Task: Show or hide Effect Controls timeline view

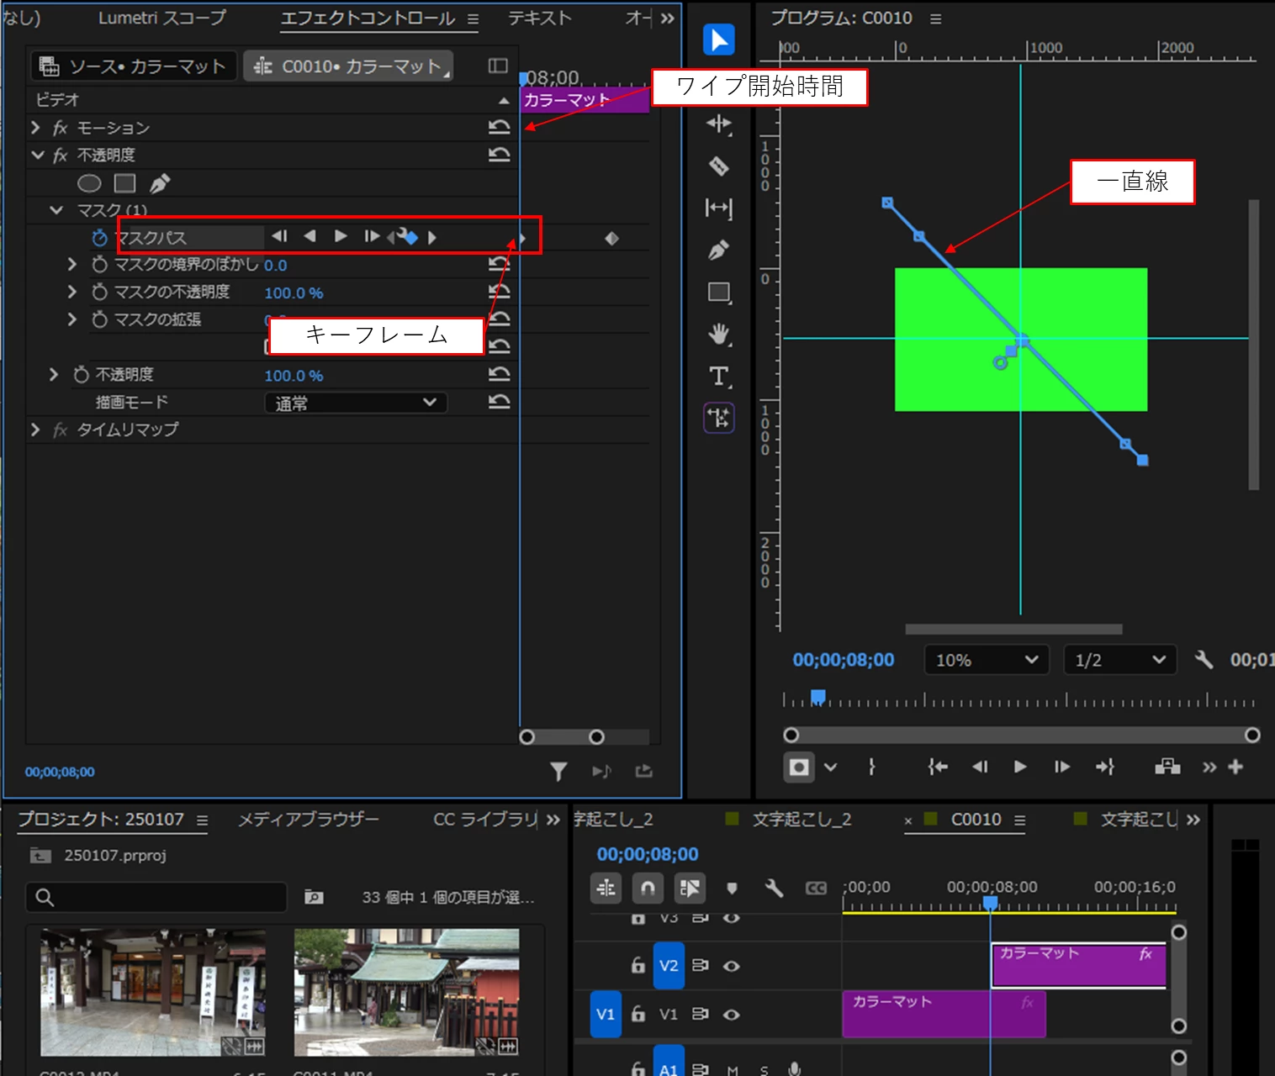Action: [498, 66]
